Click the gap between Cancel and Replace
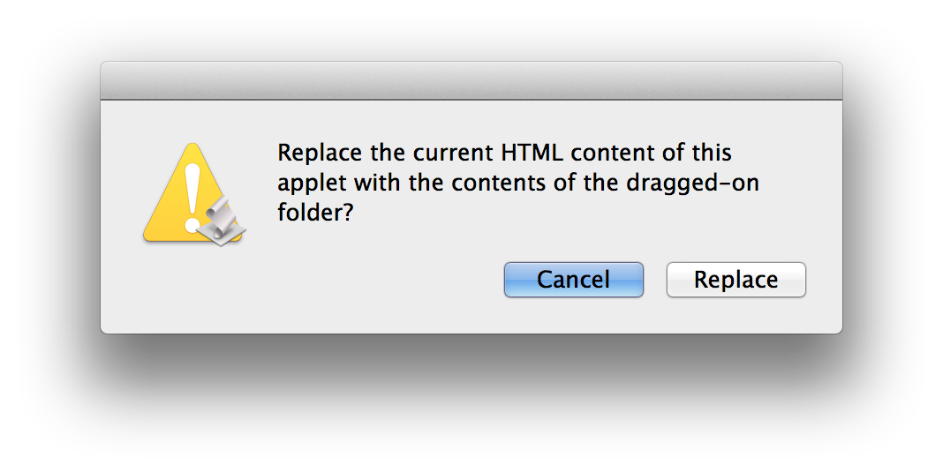943x473 pixels. (x=655, y=280)
